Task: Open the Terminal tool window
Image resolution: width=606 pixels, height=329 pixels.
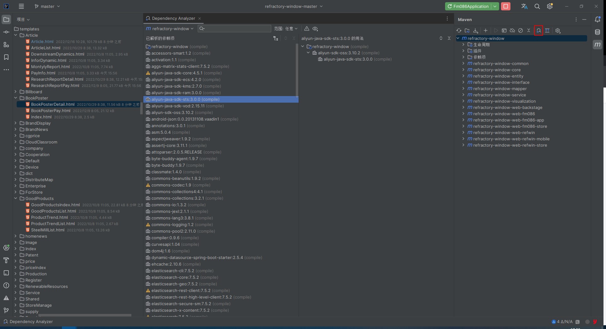Action: click(6, 273)
